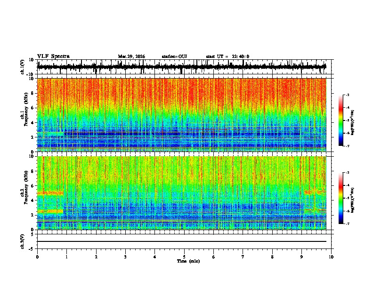Click the ch.1 color scale bar

click(x=341, y=120)
